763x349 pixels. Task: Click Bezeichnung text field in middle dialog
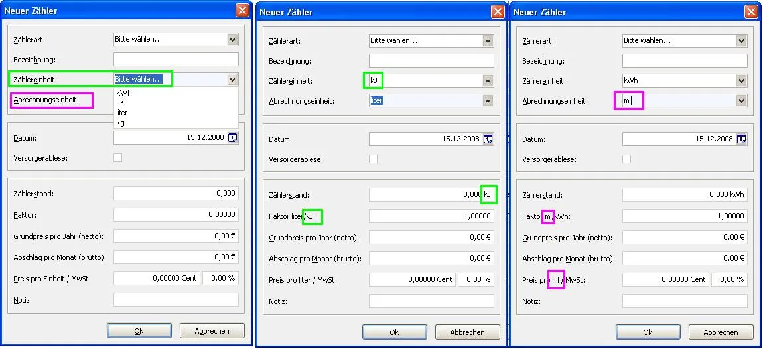pyautogui.click(x=431, y=61)
